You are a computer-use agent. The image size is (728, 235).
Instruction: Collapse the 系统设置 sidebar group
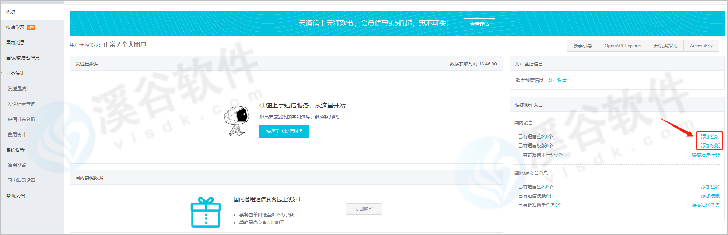pos(15,150)
